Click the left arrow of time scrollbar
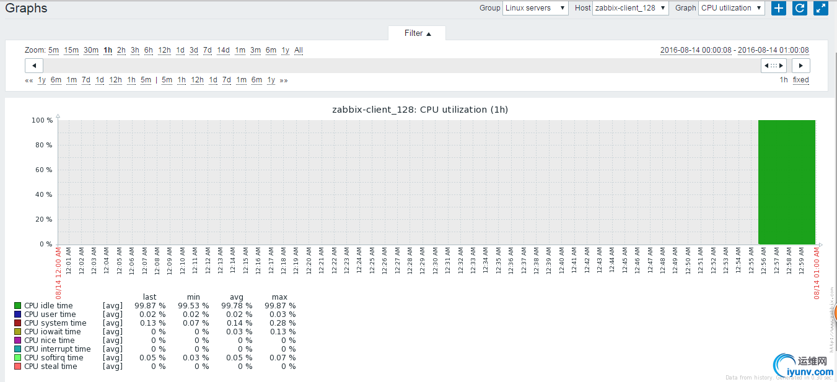The height and width of the screenshot is (382, 837). (33, 66)
